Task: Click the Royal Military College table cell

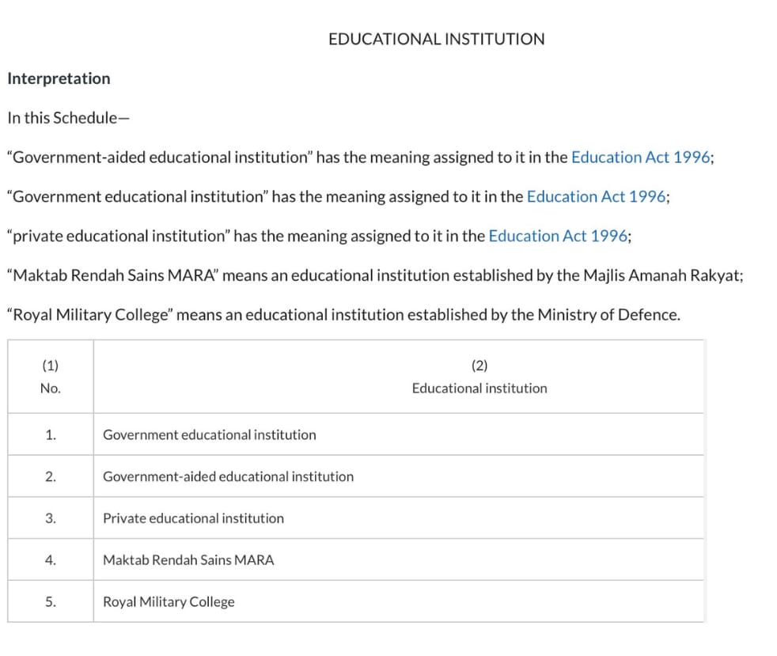Action: pos(399,601)
